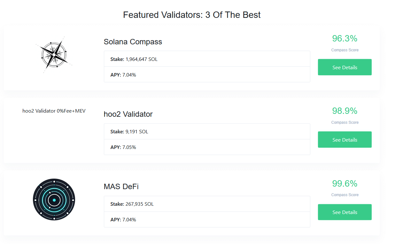Select the 98.9% Compass Score value

click(345, 111)
